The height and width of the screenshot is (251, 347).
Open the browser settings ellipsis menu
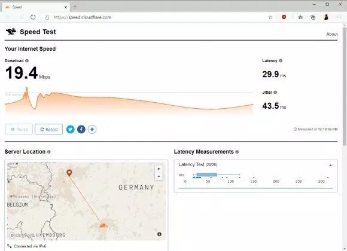tap(339, 17)
